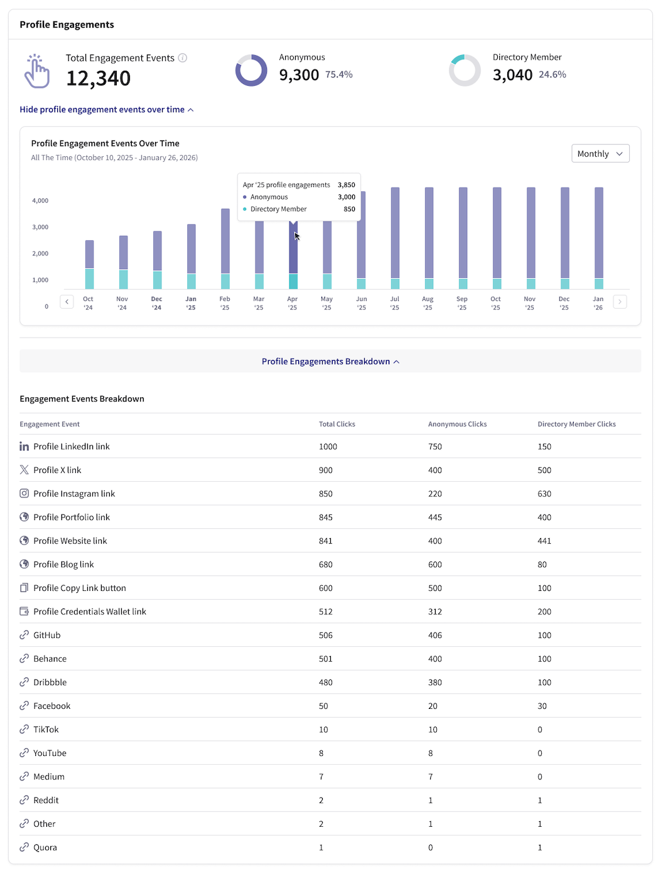The height and width of the screenshot is (872, 663).
Task: Click the GitHub row label
Action: [x=47, y=635]
